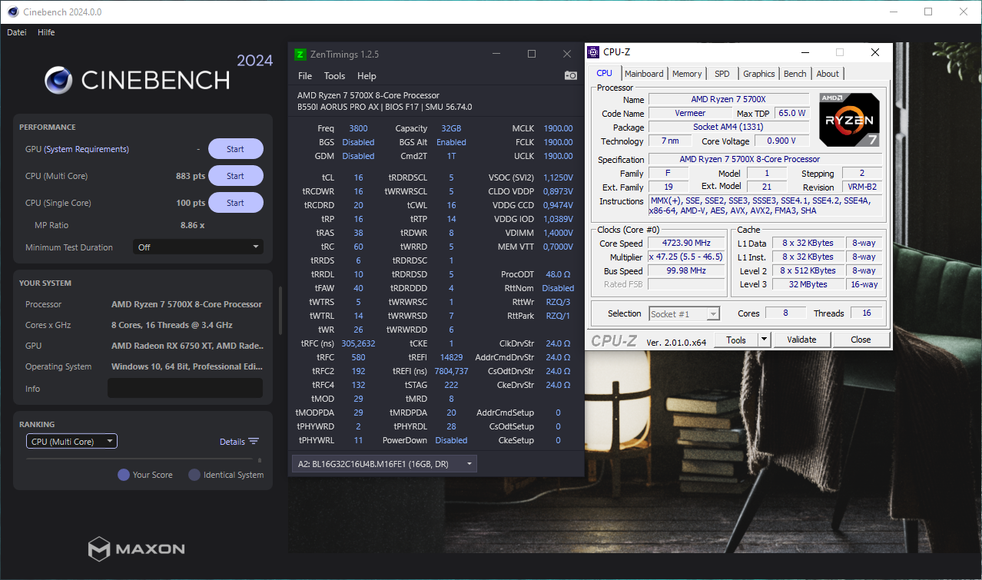Maximize the Cinebench window
Screen dimensions: 982x580
(928, 12)
